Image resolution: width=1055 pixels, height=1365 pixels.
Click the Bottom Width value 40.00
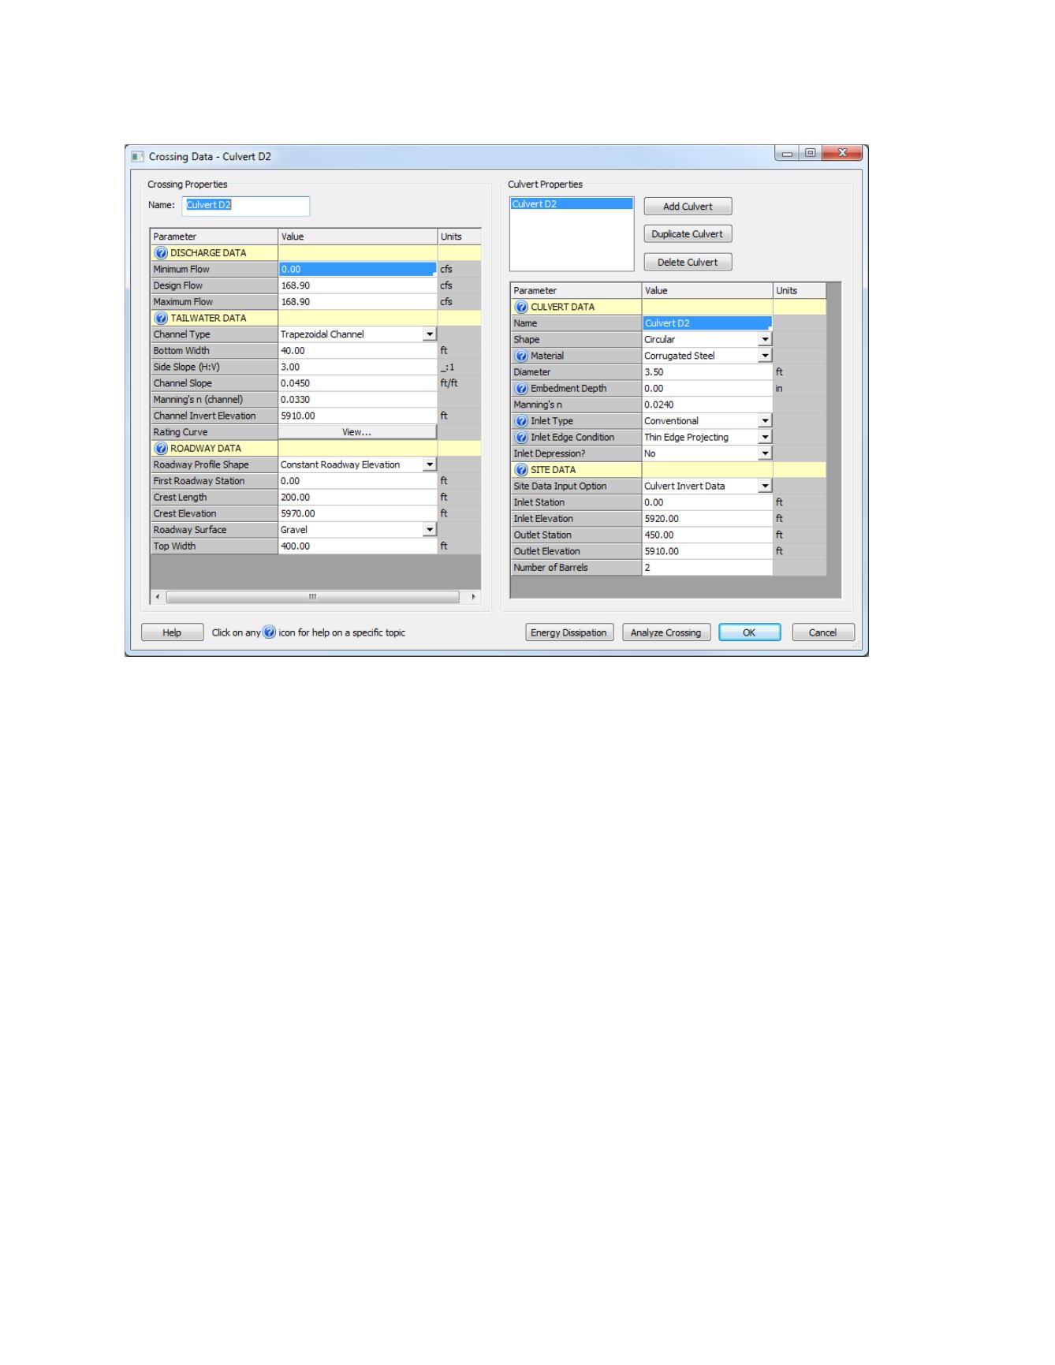click(x=357, y=351)
